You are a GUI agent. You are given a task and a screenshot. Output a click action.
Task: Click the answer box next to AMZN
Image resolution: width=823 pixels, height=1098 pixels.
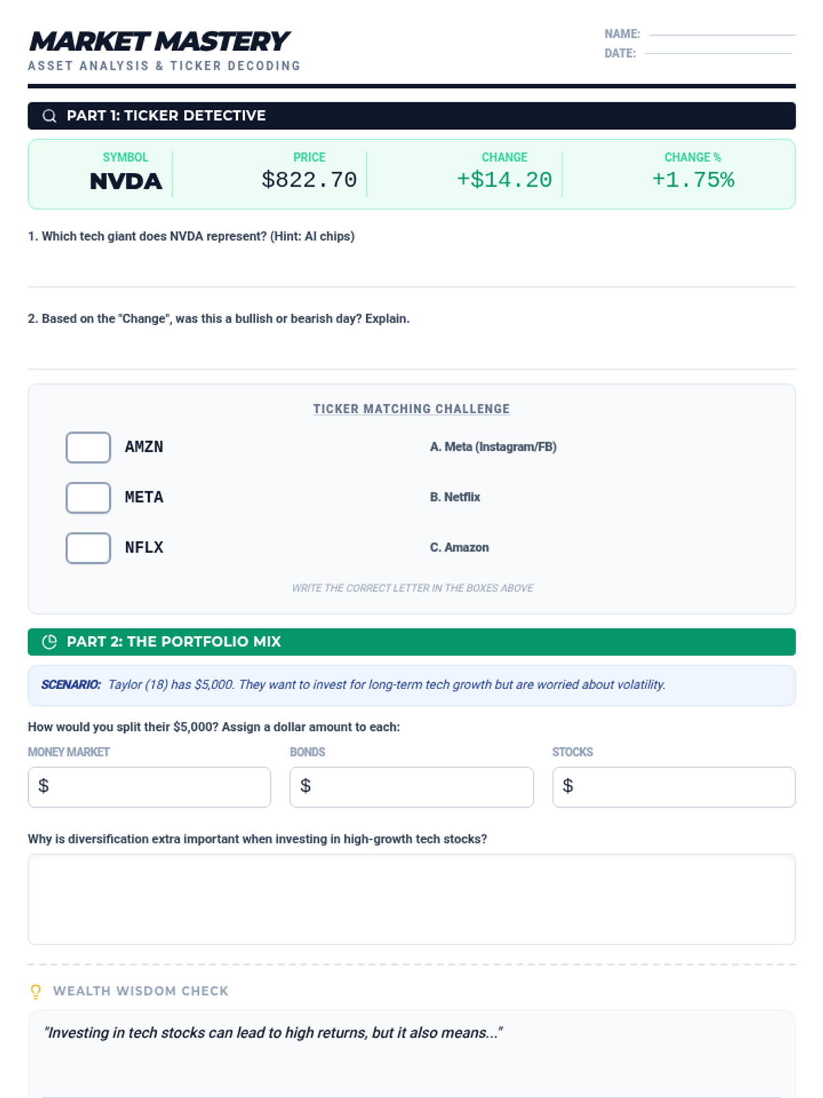(x=88, y=447)
